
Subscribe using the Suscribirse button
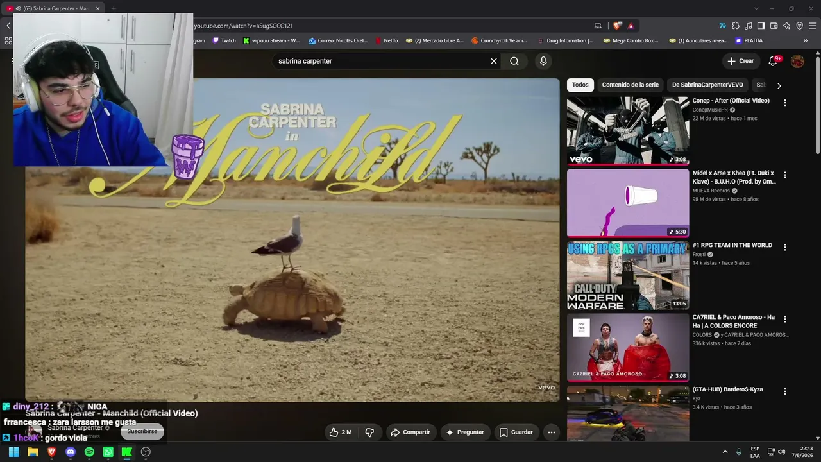142,431
